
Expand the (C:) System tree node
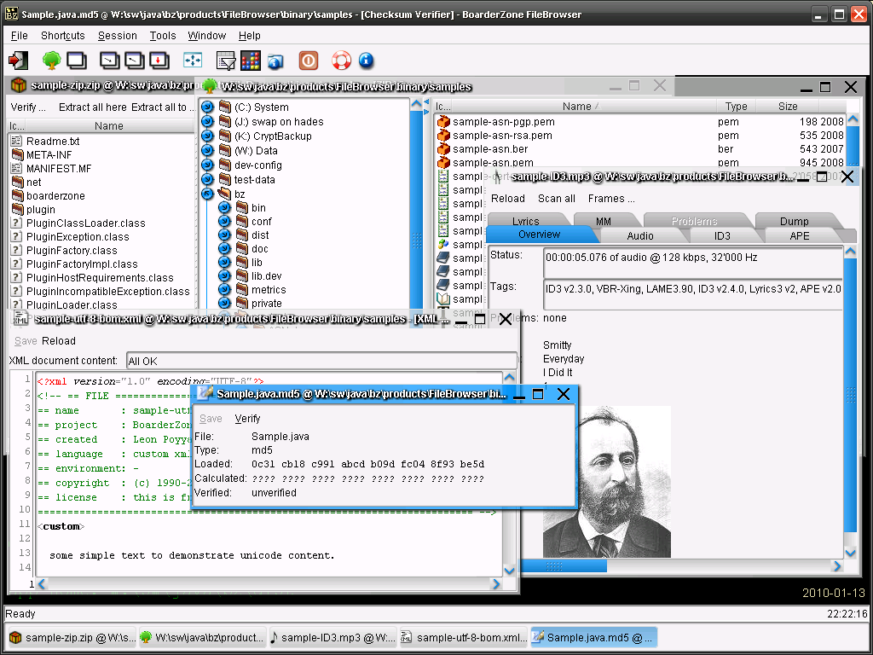208,107
